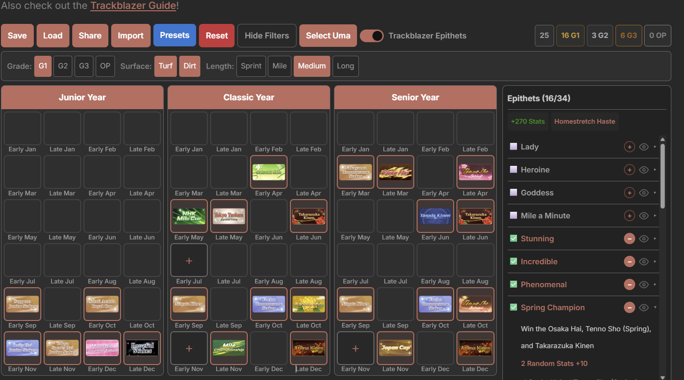Open the Tokyo Yushun race icon
Screen dimensions: 684x380
pyautogui.click(x=229, y=216)
